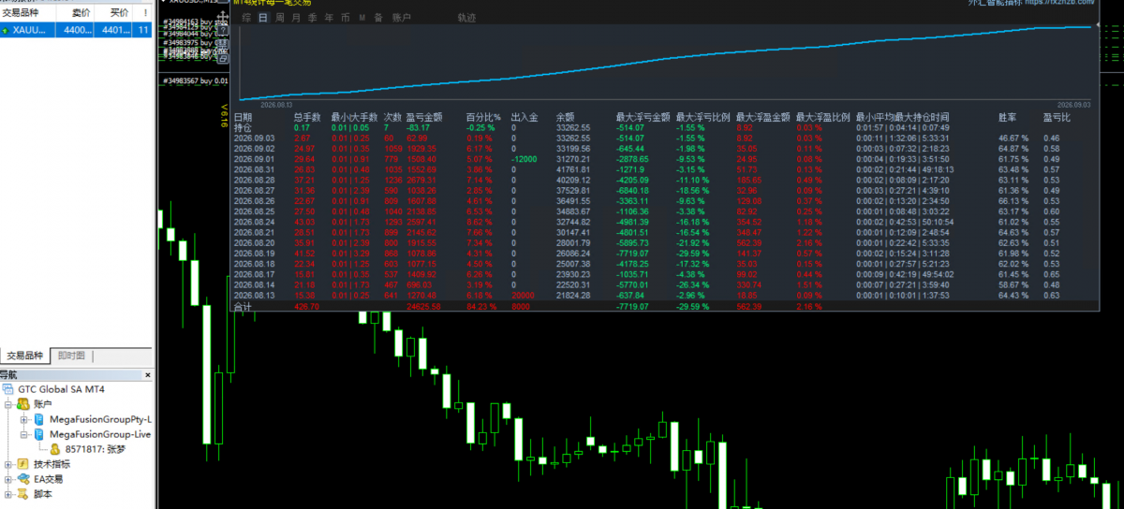This screenshot has width=1124, height=509.
Task: Click the 交易品种 column header
Action: tap(30, 13)
